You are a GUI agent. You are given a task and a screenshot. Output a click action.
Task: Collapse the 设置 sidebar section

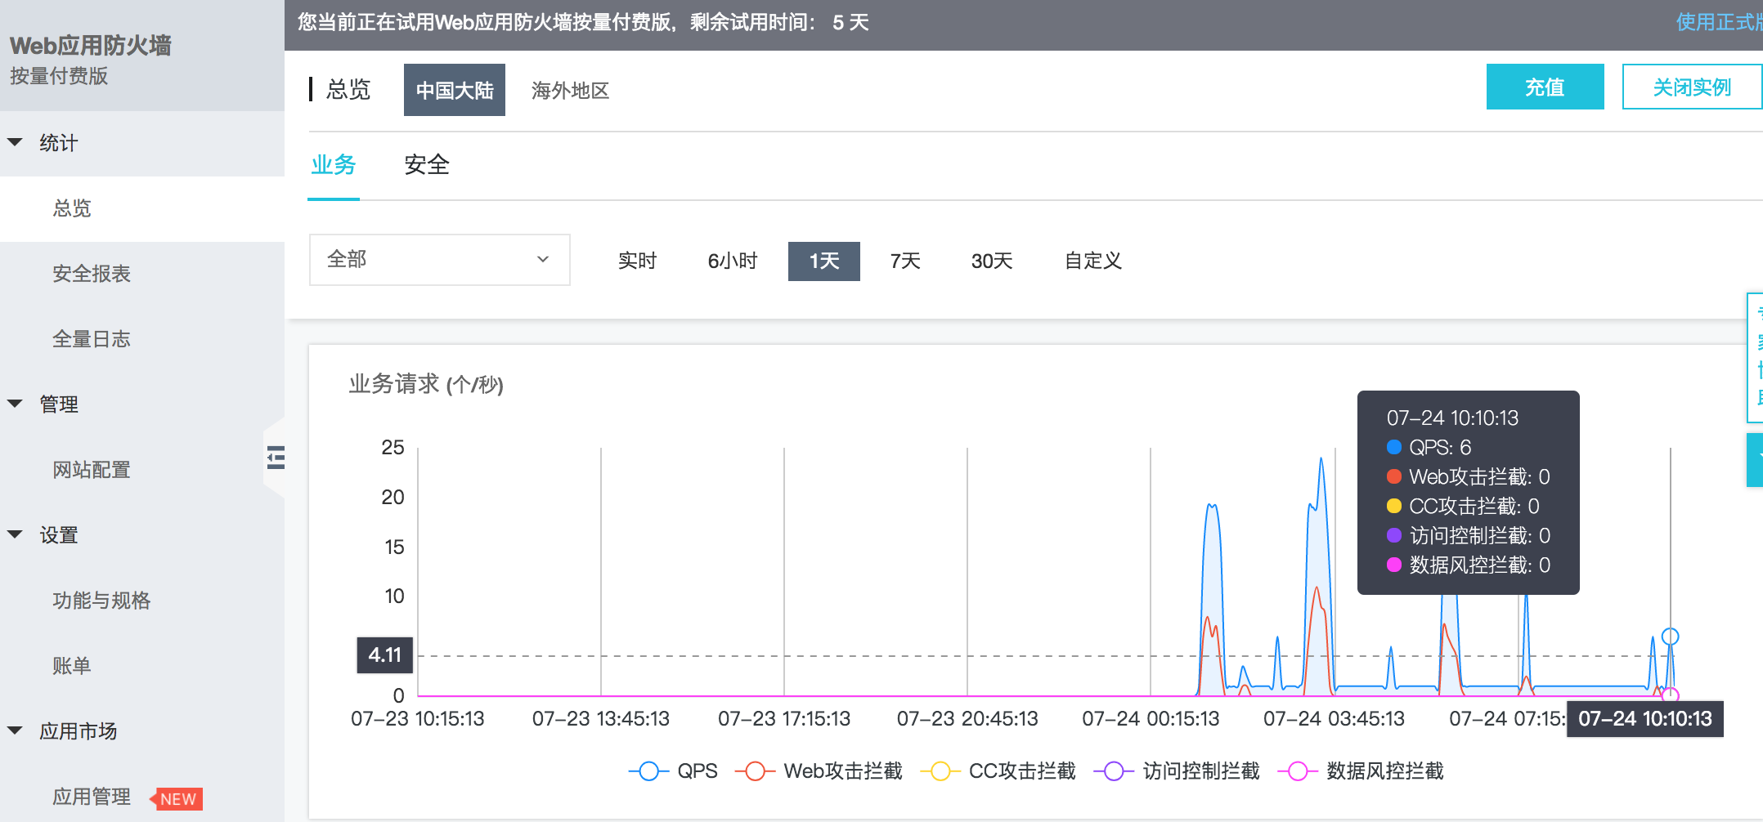57,535
